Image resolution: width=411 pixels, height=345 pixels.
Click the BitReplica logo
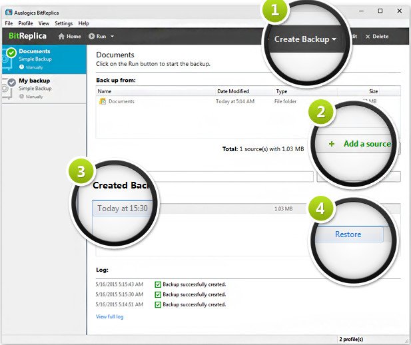(x=27, y=36)
